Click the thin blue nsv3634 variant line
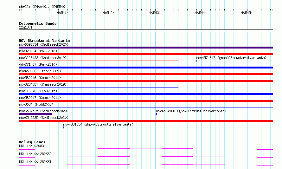Screen dimensions: 282x169 click(146, 107)
